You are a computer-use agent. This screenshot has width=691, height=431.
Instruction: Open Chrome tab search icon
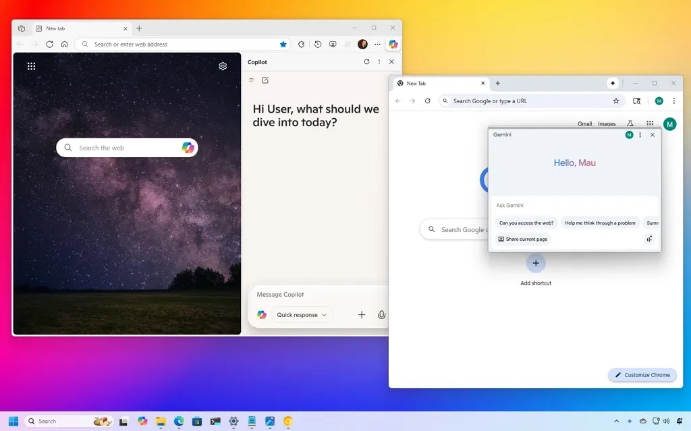click(x=637, y=101)
